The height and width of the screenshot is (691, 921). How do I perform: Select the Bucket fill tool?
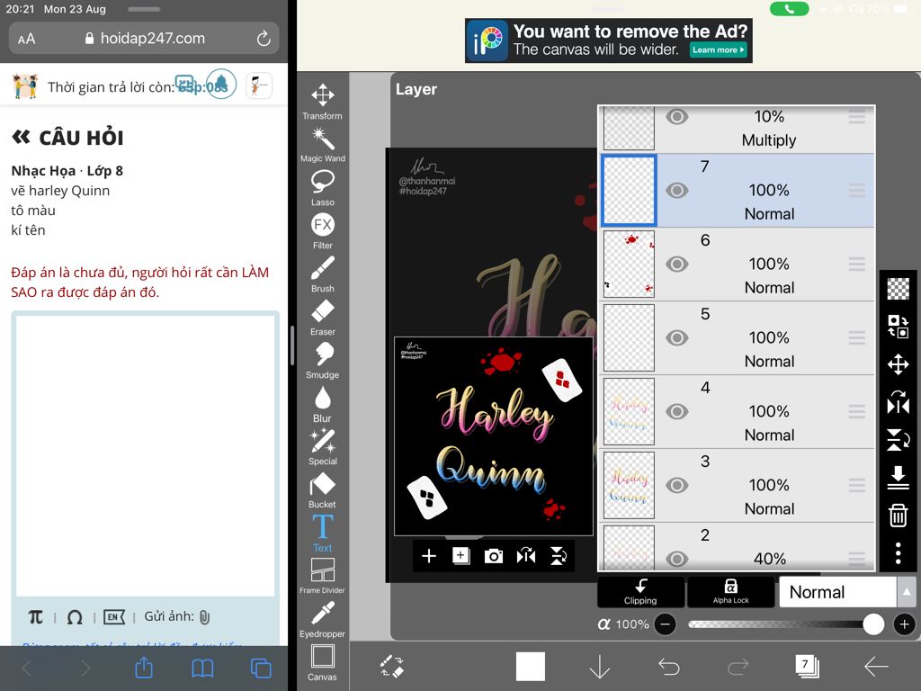tap(323, 490)
